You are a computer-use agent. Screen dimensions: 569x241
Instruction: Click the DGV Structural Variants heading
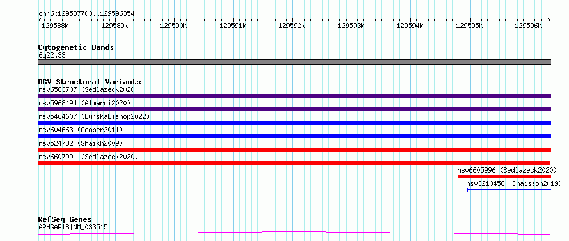(90, 82)
